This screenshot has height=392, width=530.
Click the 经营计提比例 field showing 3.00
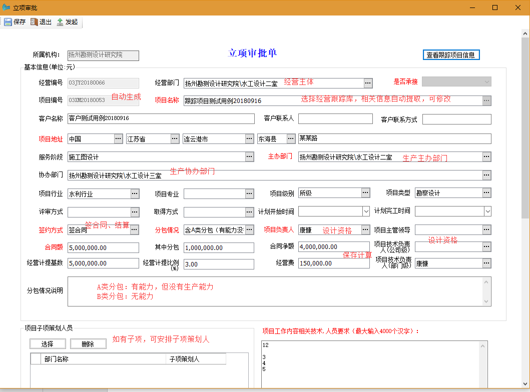(x=219, y=264)
